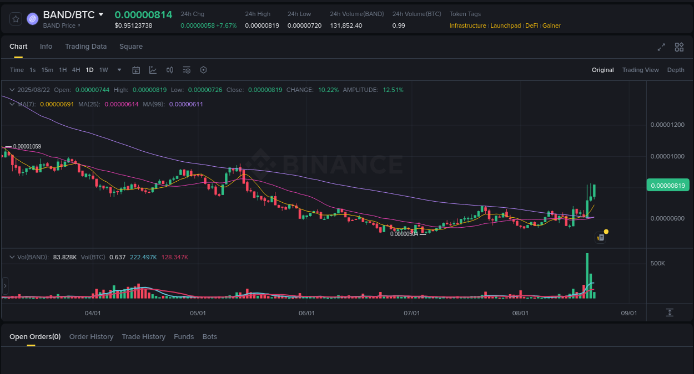This screenshot has width=694, height=374.
Task: Select the 4H interval
Action: [x=76, y=70]
